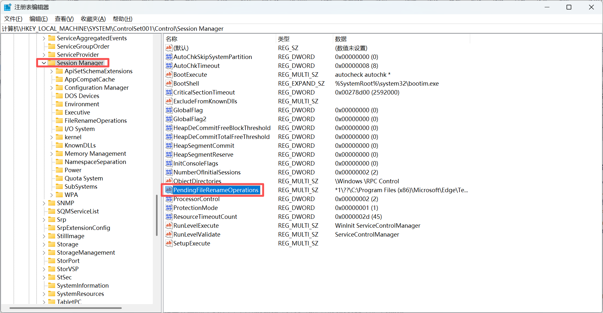The height and width of the screenshot is (313, 603).
Task: Click the horizontal scrollbar below the tree
Action: (x=63, y=308)
